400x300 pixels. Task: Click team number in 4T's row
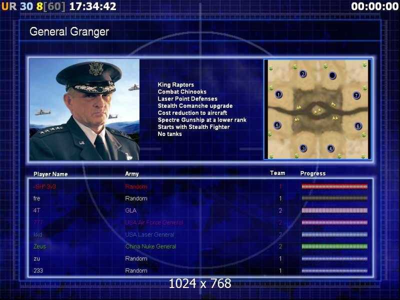click(x=280, y=210)
